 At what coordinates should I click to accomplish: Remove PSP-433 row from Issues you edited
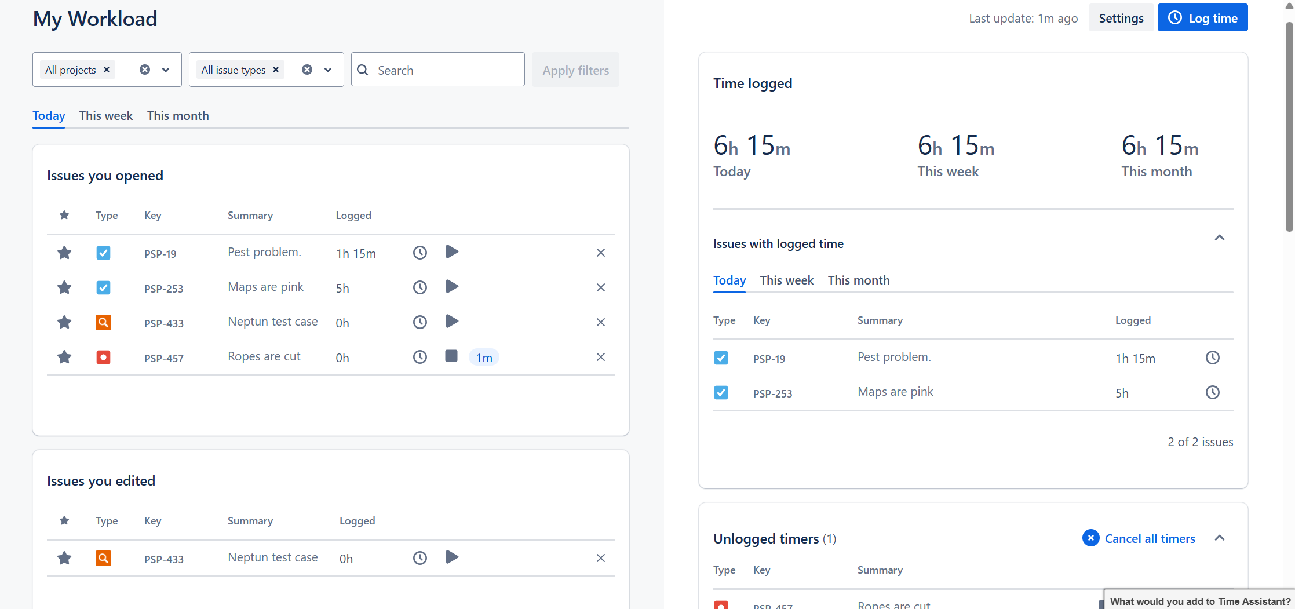click(x=601, y=558)
